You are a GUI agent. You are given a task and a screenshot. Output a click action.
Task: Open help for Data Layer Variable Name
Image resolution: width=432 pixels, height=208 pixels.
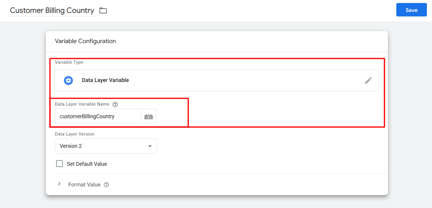pos(115,104)
